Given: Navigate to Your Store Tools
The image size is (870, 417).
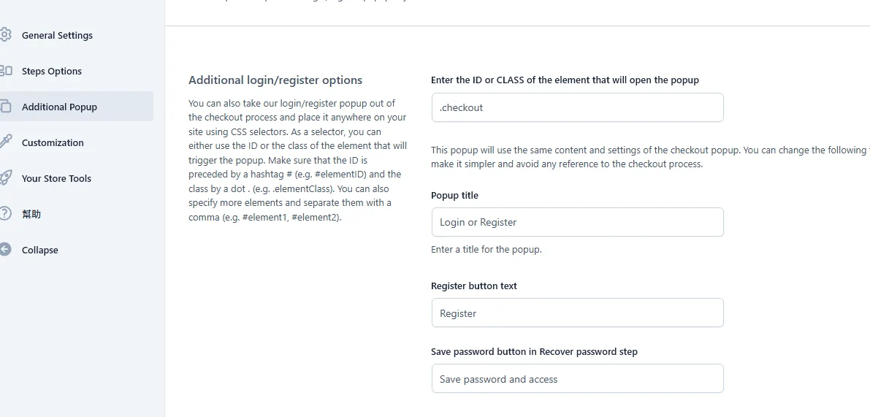Looking at the screenshot, I should (56, 178).
